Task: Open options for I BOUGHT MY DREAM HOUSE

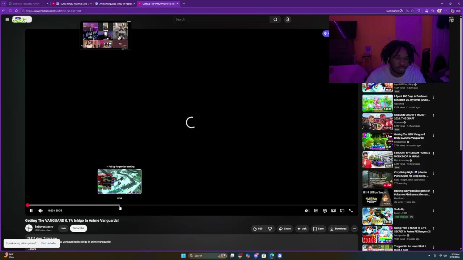Action: (x=433, y=154)
